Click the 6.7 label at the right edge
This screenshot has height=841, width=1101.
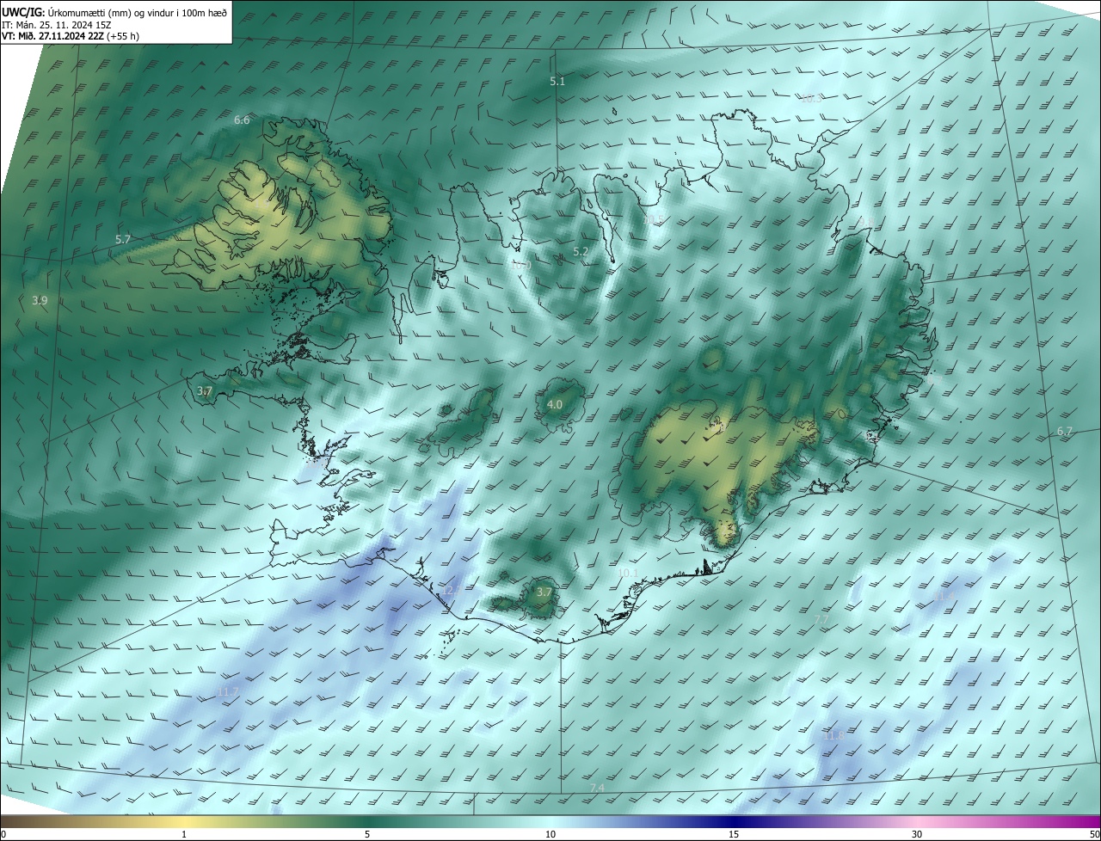(x=1065, y=431)
